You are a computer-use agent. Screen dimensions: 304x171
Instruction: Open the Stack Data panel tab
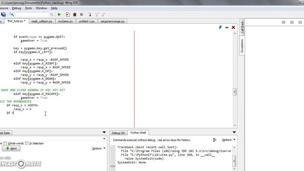click(5, 133)
